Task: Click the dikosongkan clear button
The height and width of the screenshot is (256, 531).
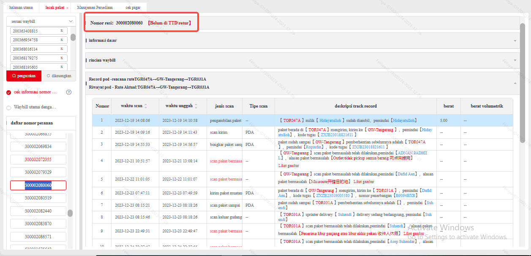Action: point(59,76)
